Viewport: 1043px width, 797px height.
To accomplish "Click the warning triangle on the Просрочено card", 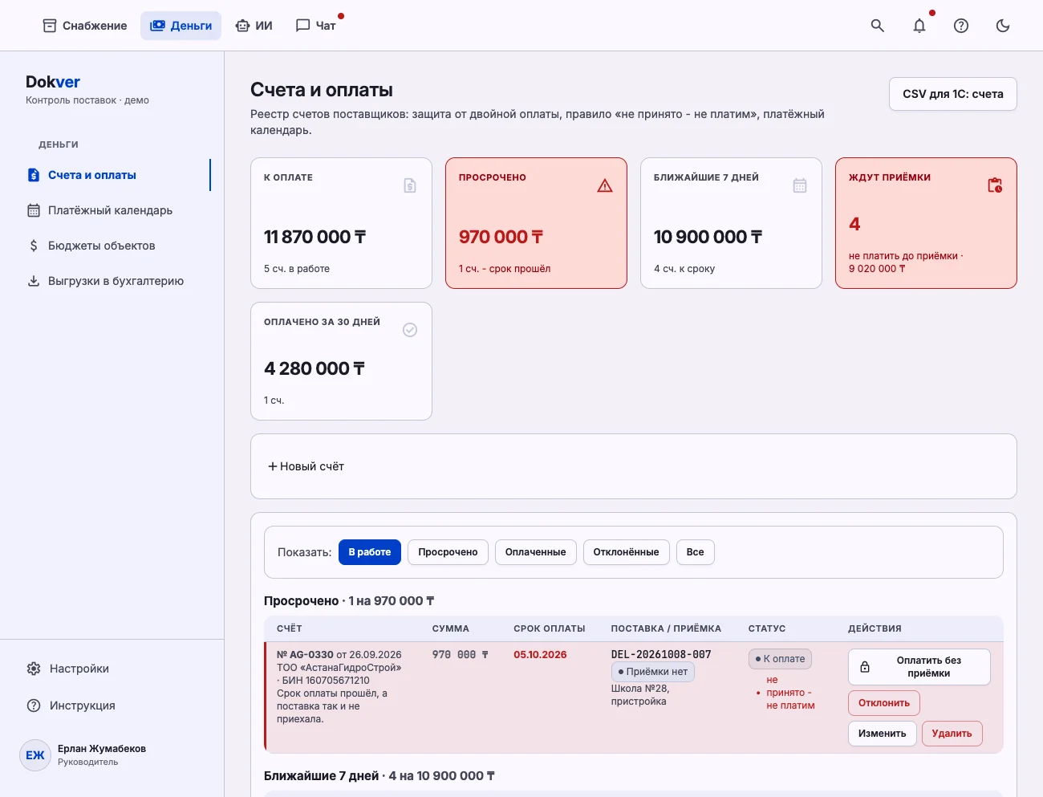I will 605,185.
